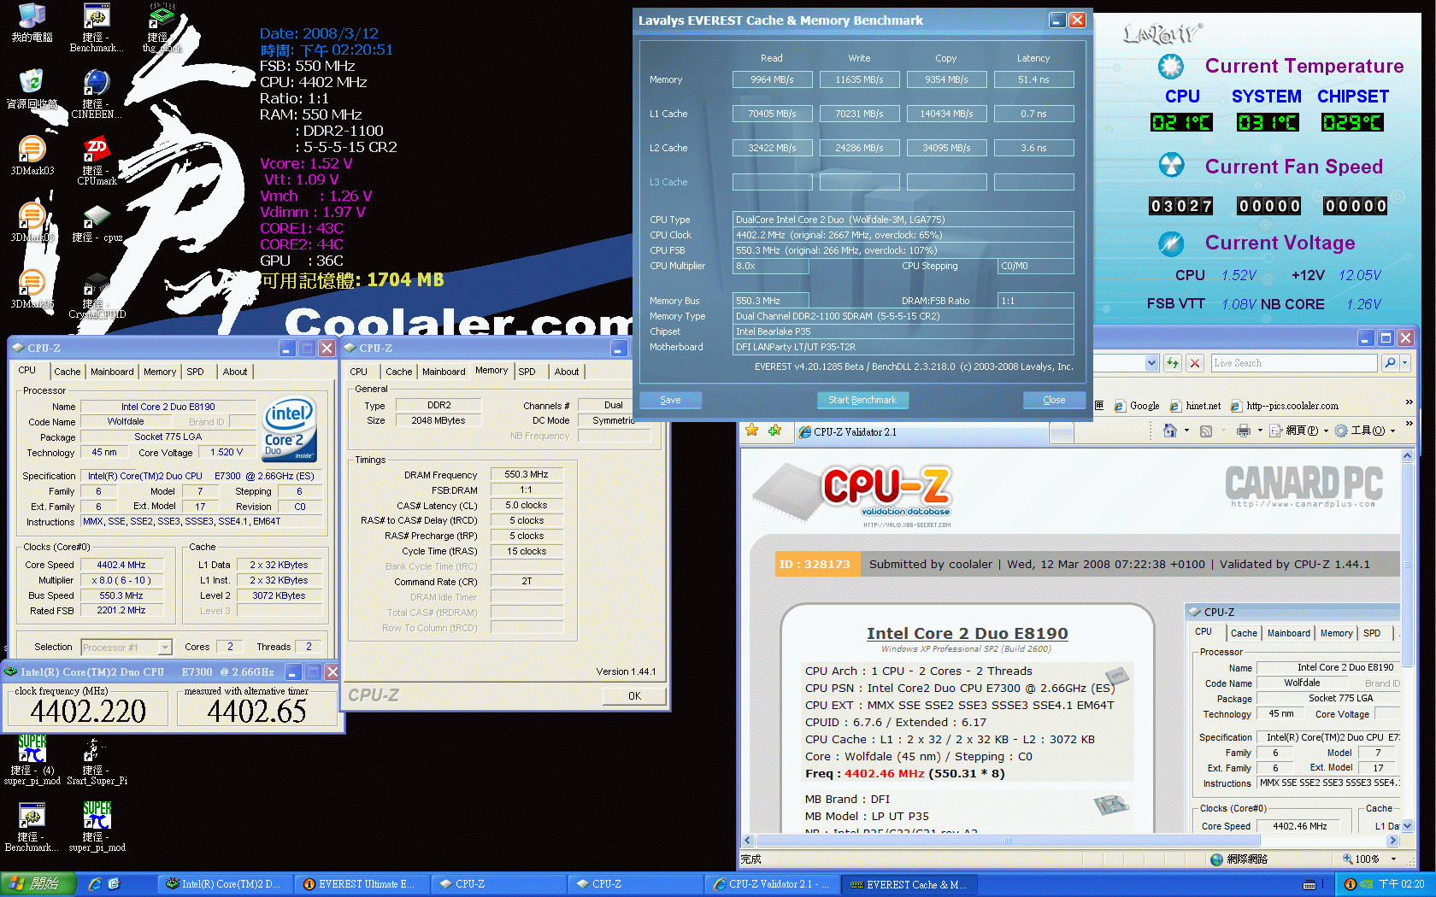The height and width of the screenshot is (897, 1436).
Task: Switch to Mainboard tab in left CPU-Z window
Action: 112,372
